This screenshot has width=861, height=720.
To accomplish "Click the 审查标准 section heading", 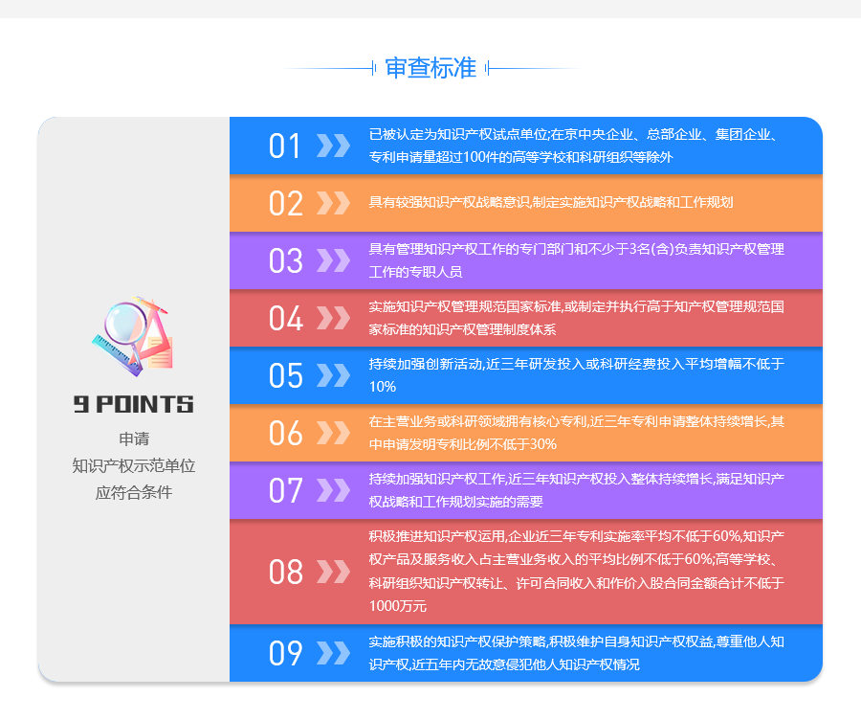I will (x=430, y=68).
